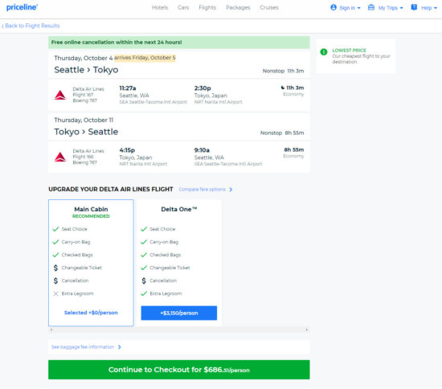Open Cruises in top navigation

(269, 7)
